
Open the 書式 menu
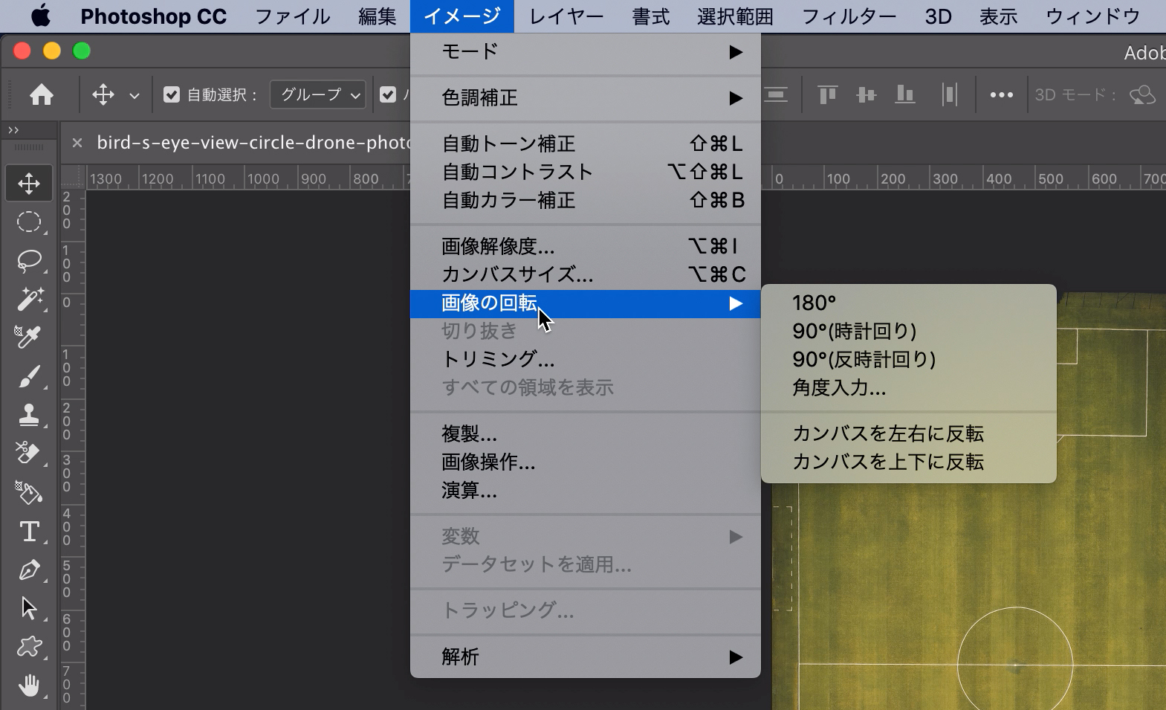tap(651, 16)
